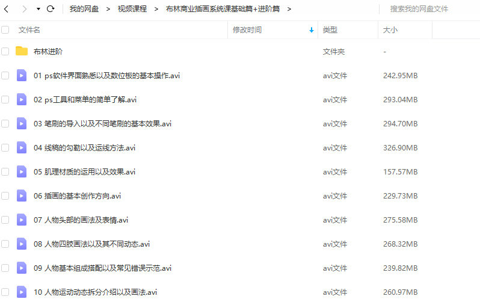Click the 搜索我的网盘文件 search field
480x302 pixels.
[x=427, y=9]
